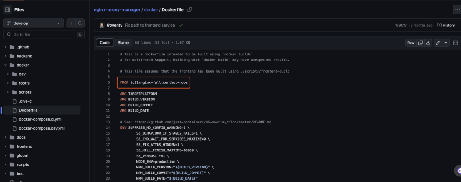This screenshot has width=461, height=182.
Task: Click the .dive-ci file icon
Action: click(14, 101)
